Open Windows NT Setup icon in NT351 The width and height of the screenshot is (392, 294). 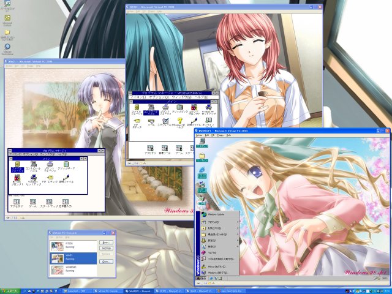click(208, 110)
